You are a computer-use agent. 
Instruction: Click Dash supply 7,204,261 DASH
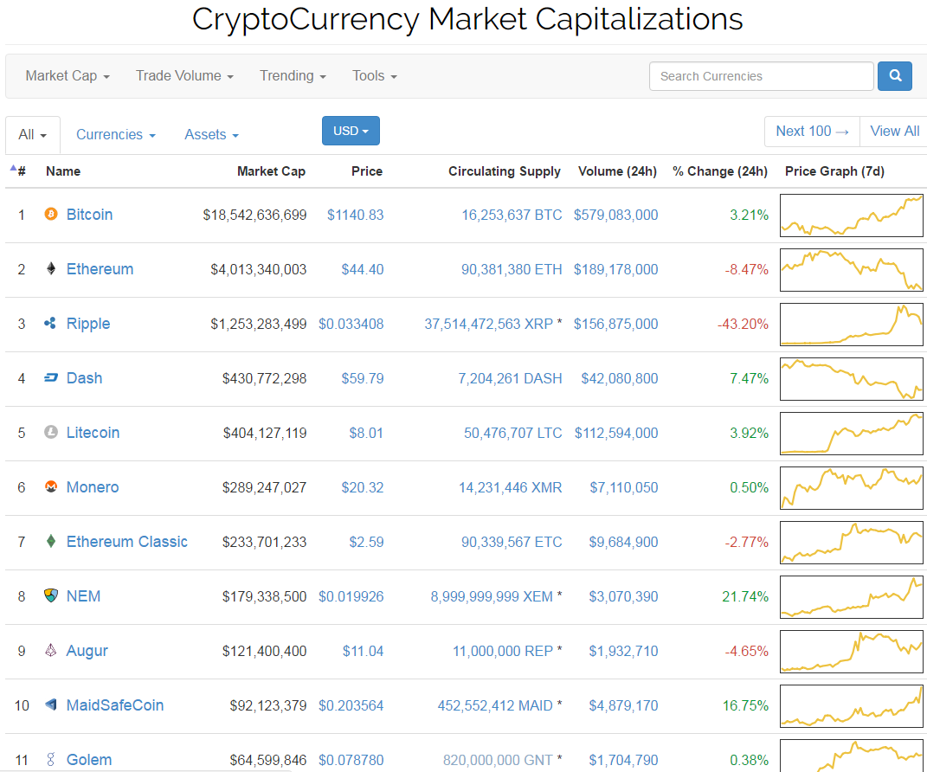[x=510, y=379]
